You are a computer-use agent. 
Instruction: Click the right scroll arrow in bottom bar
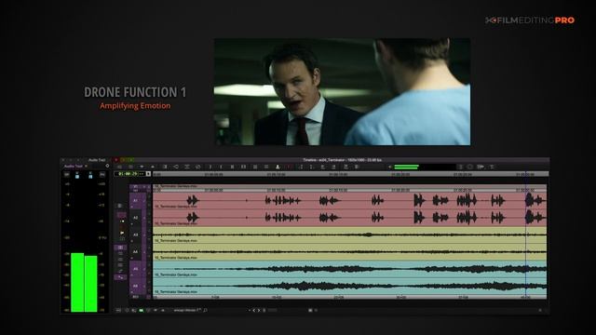[259, 310]
